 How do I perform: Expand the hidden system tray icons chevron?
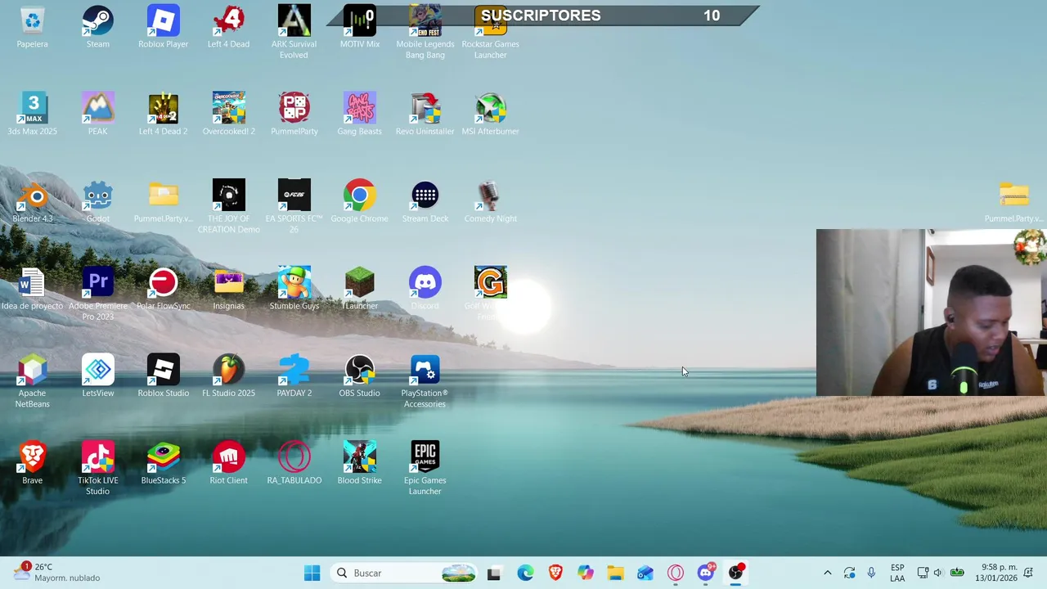827,573
